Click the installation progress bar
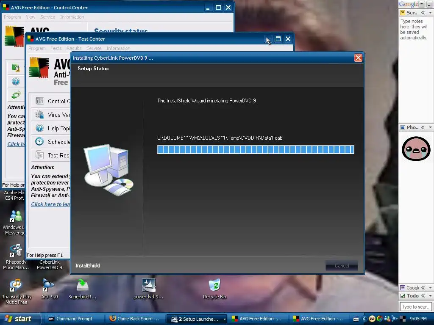Image resolution: width=434 pixels, height=325 pixels. (256, 149)
